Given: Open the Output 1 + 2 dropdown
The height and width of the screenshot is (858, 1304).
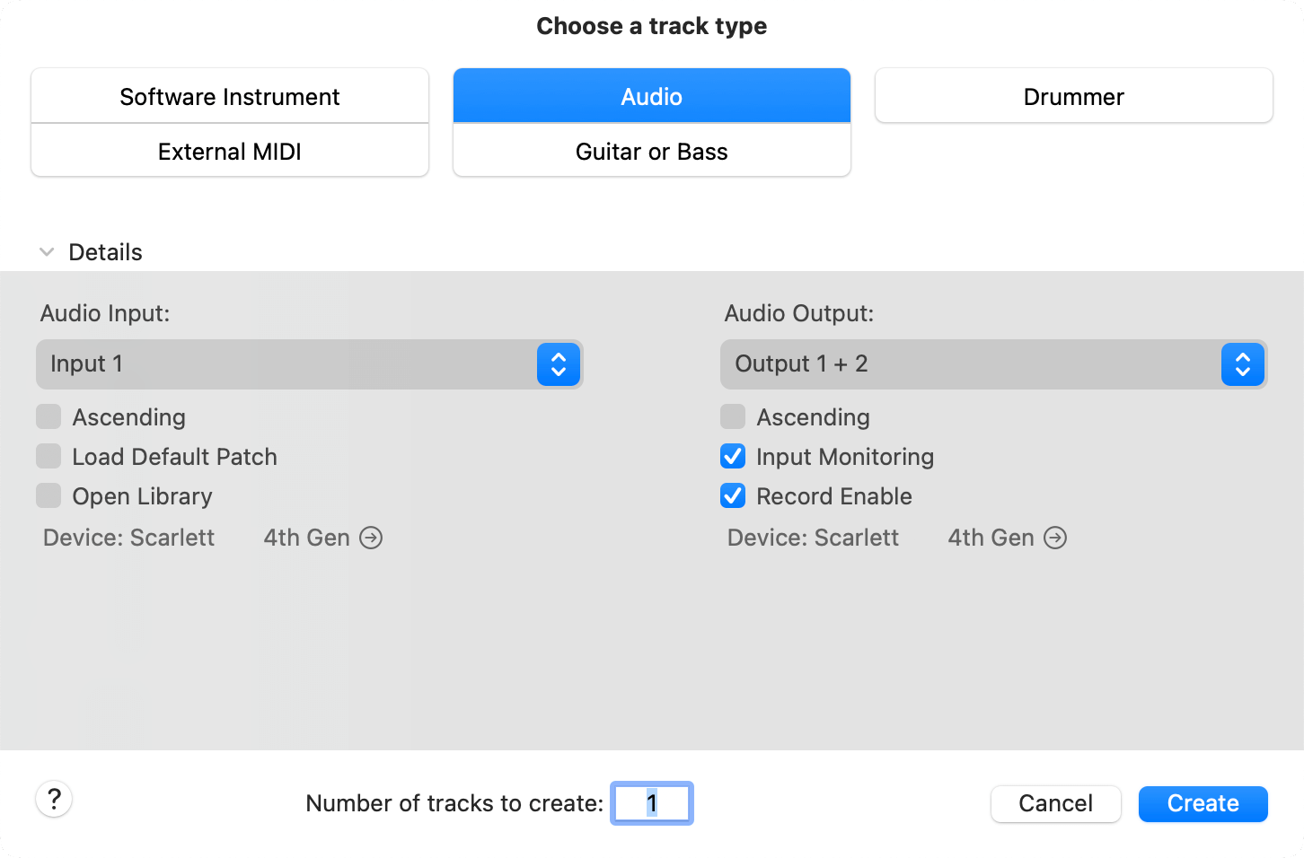Looking at the screenshot, I should point(970,364).
